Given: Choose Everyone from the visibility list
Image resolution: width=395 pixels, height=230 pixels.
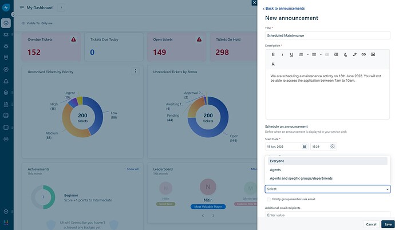Looking at the screenshot, I should pyautogui.click(x=327, y=161).
